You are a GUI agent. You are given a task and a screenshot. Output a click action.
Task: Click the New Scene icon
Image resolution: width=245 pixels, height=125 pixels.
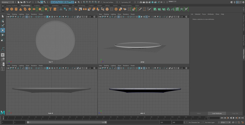point(18,2)
